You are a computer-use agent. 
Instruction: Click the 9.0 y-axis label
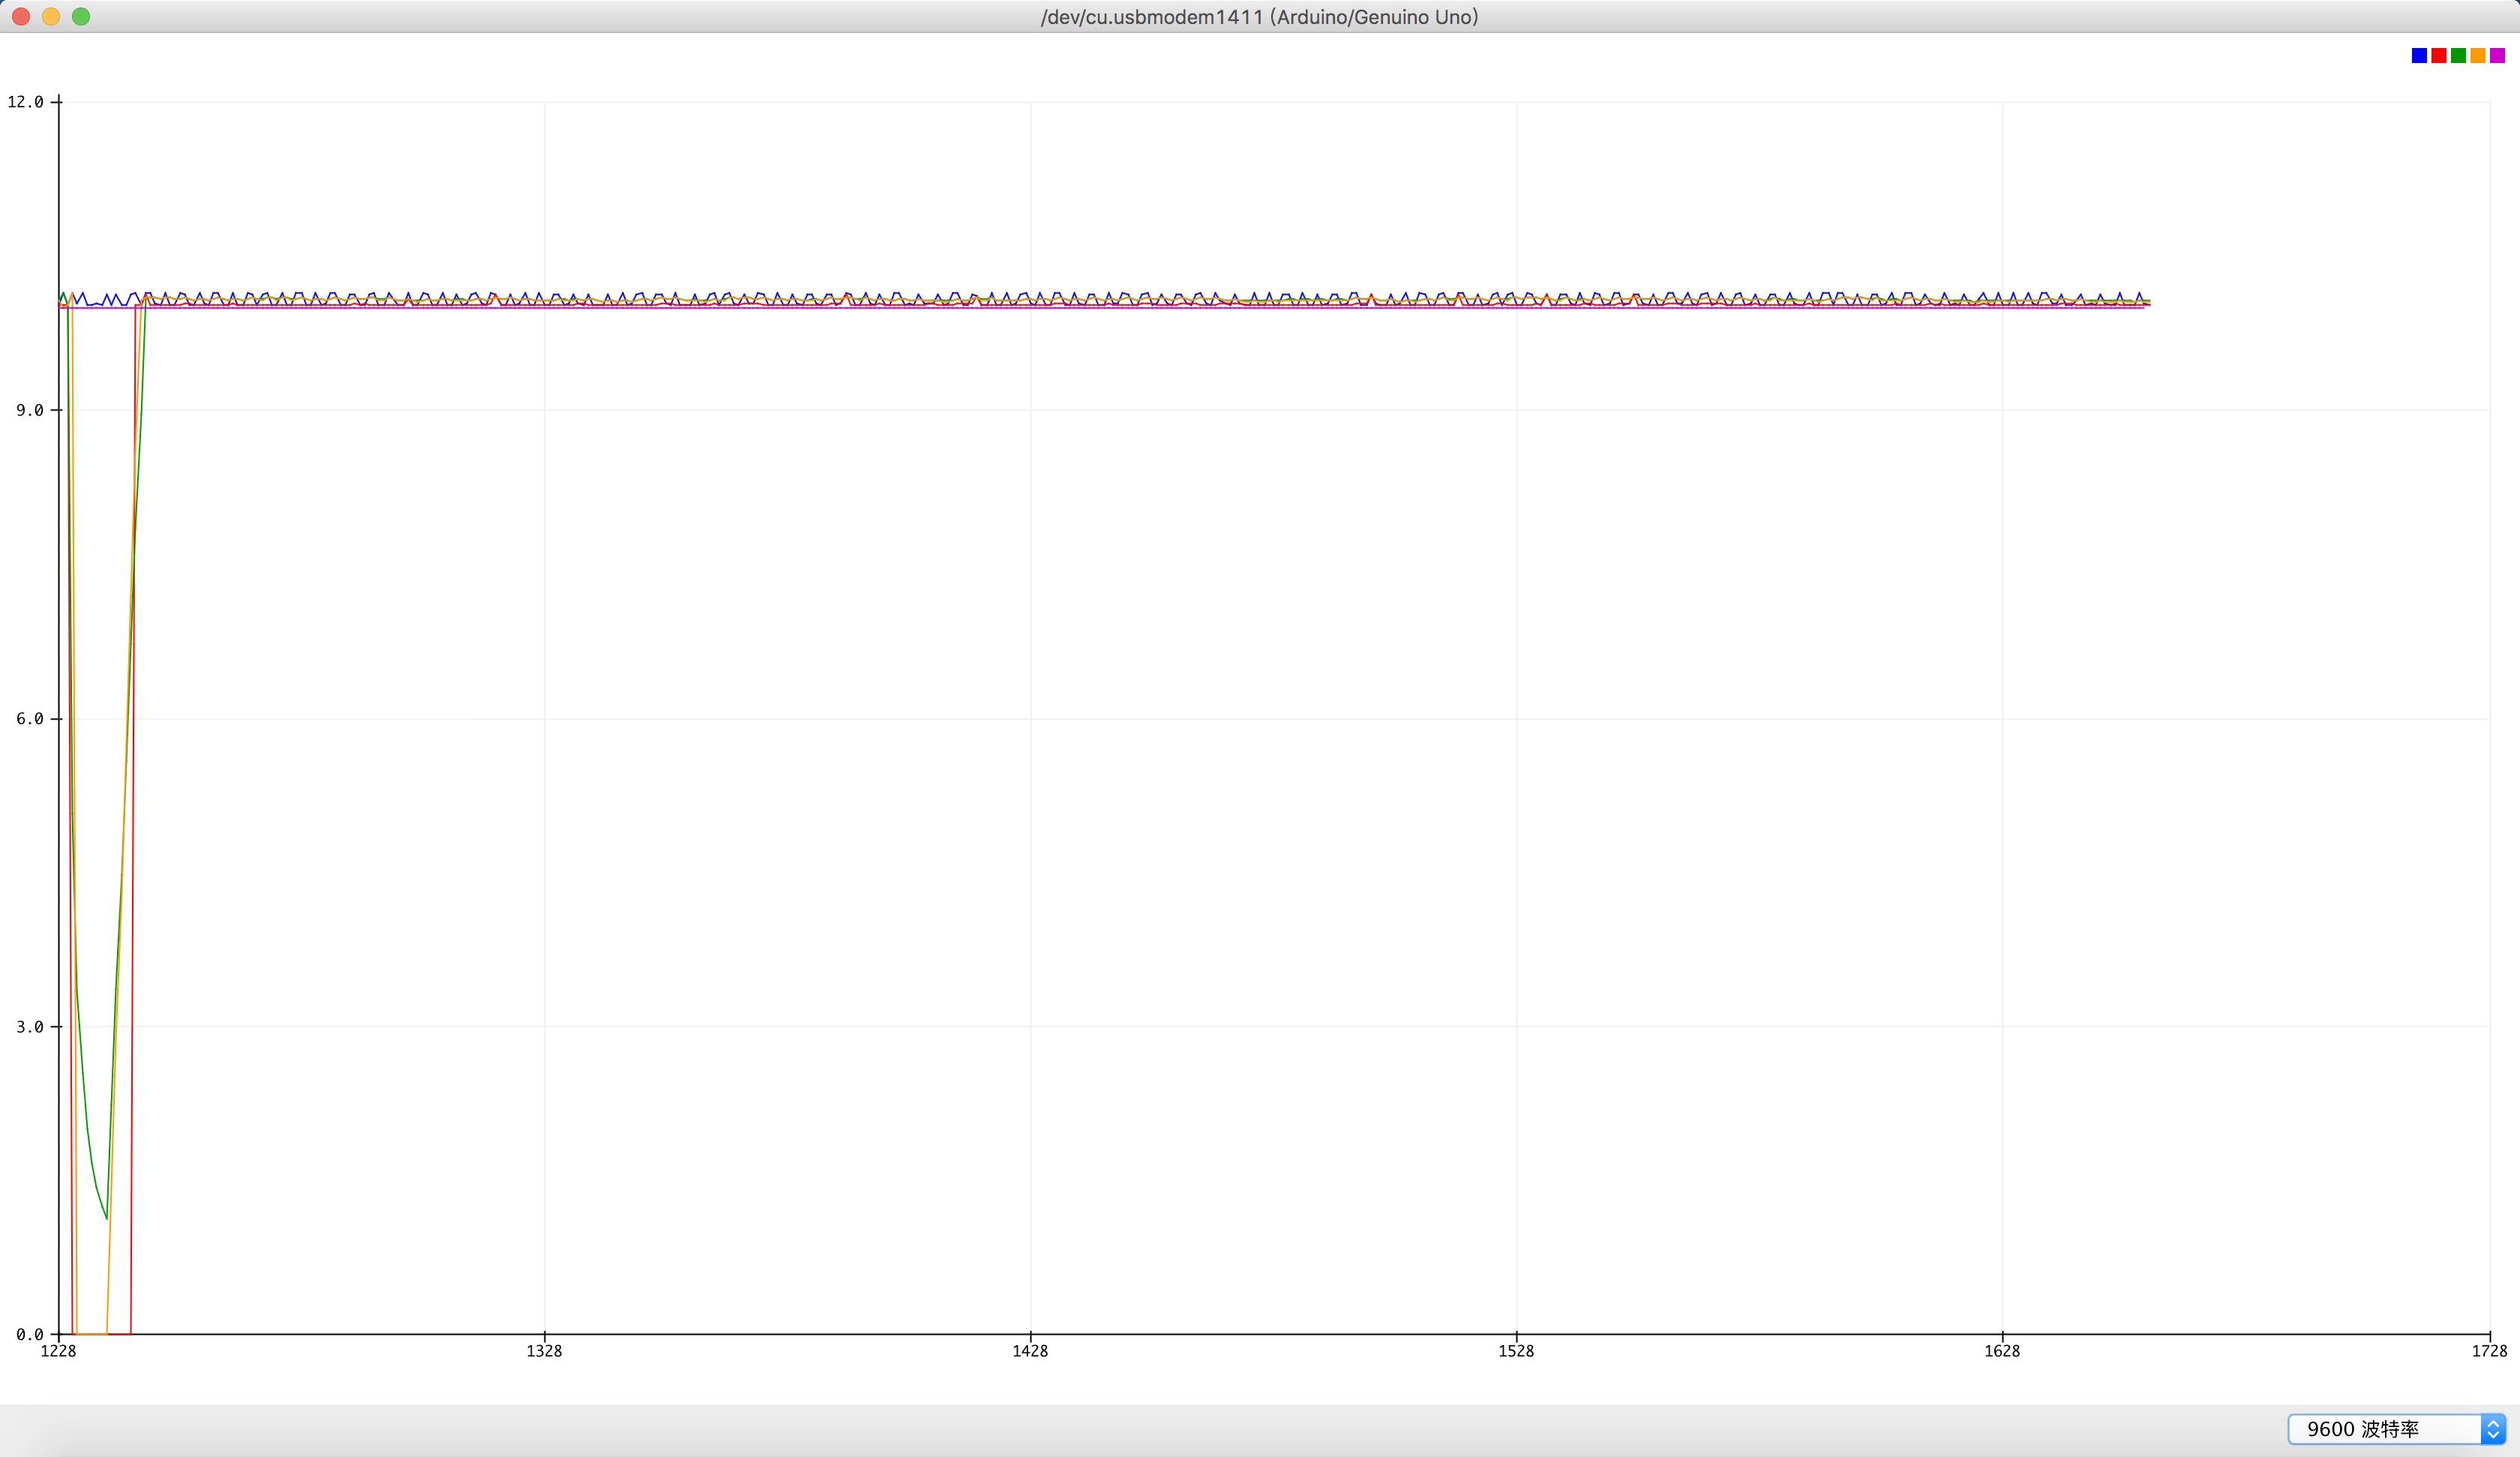point(29,410)
